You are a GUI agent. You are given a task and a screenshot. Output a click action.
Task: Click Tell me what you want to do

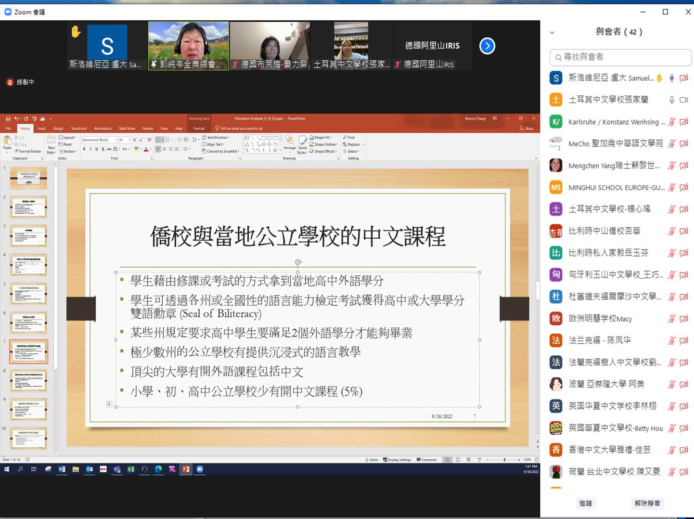pos(239,129)
